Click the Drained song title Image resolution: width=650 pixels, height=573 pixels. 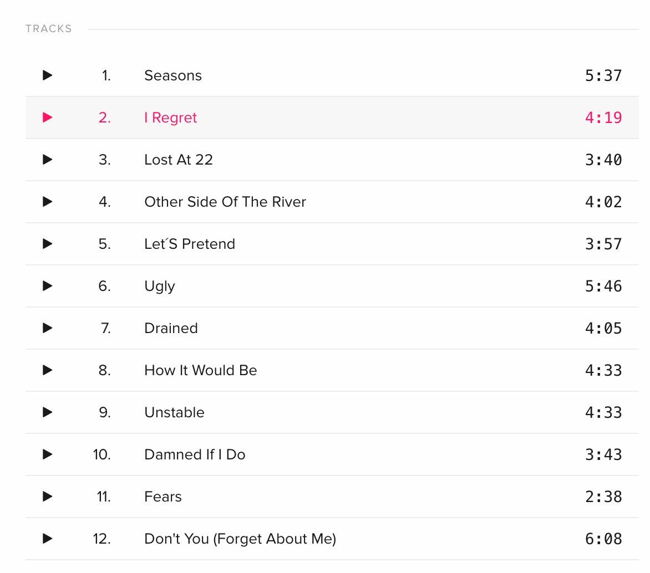(171, 328)
